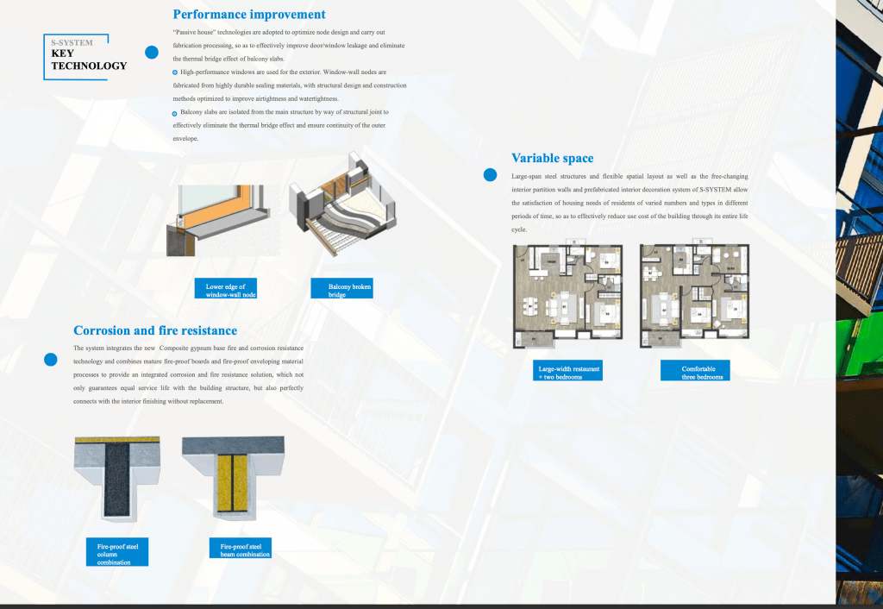Click the "Fire-proof steel beam combination" label

coord(241,549)
